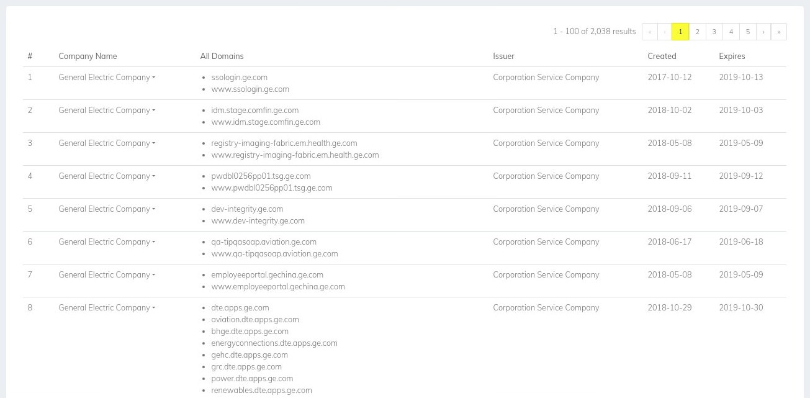Select domain power.dte.apps.ge.com
The width and height of the screenshot is (810, 398).
coord(252,379)
